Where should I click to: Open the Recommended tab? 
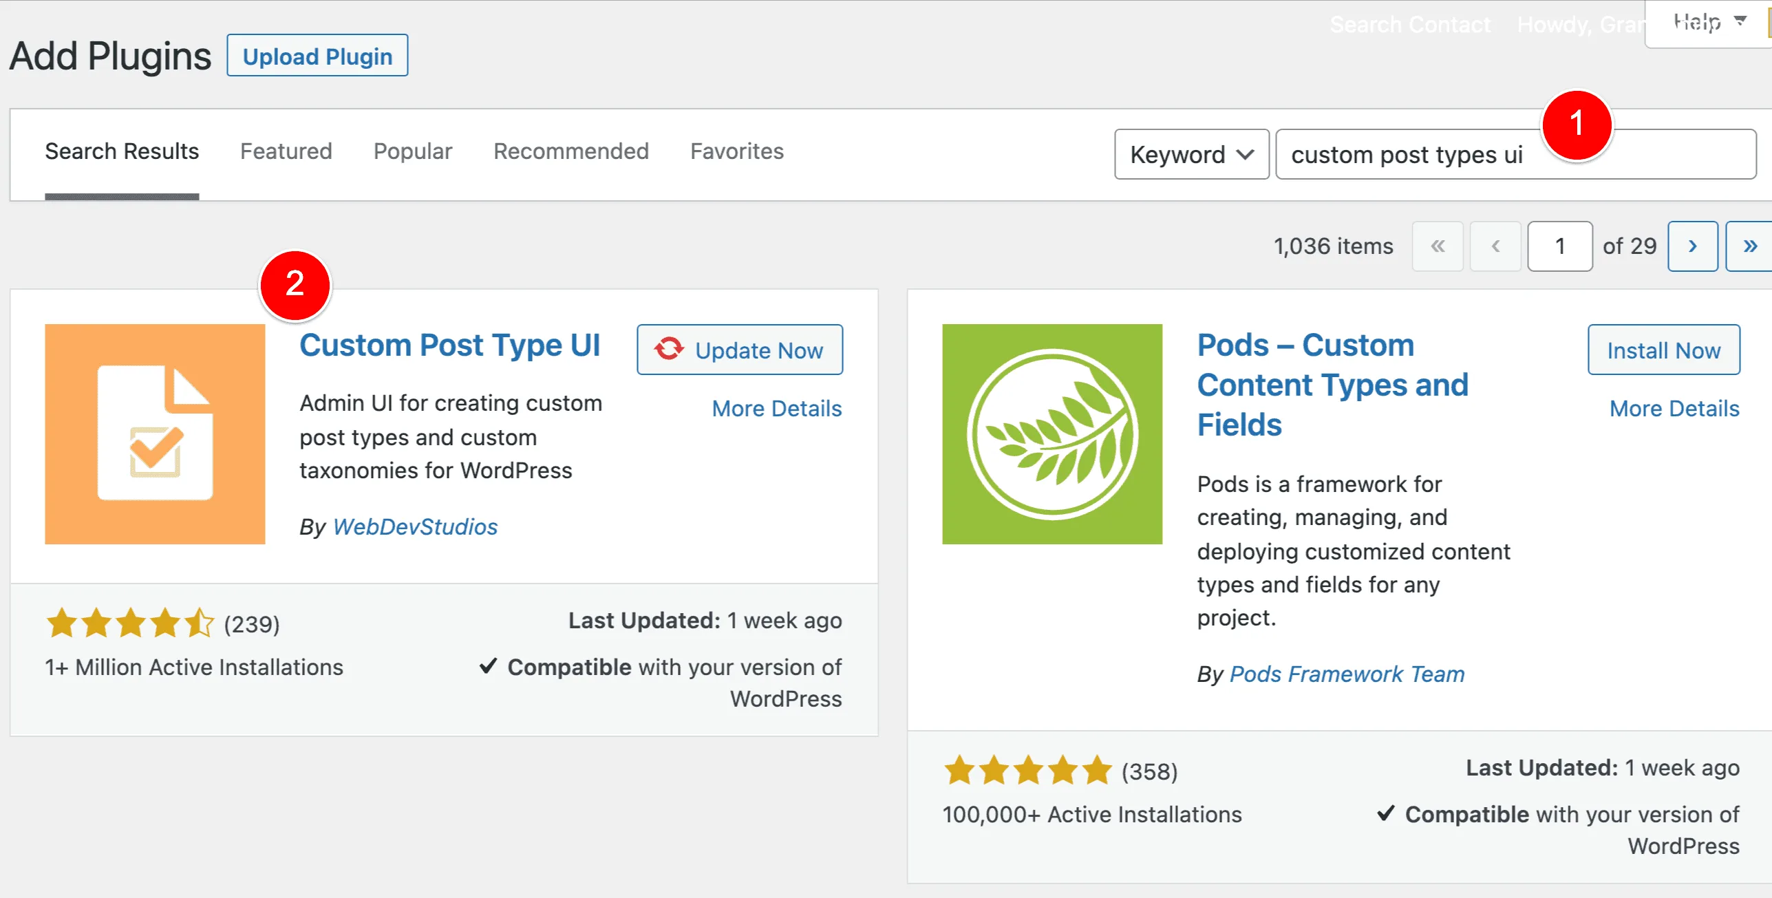pyautogui.click(x=571, y=151)
